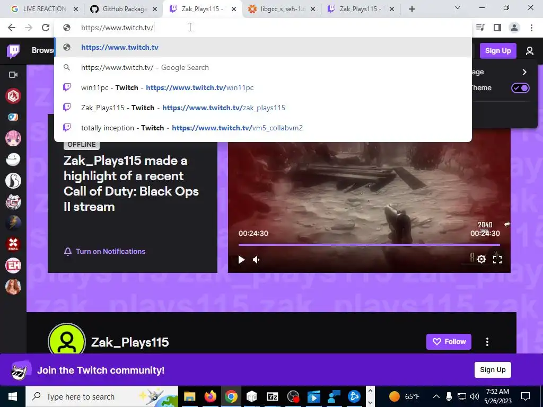
Task: Turn on Notifications link
Action: coord(105,251)
